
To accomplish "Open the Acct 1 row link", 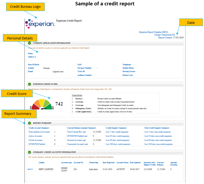I will (x=30, y=169).
